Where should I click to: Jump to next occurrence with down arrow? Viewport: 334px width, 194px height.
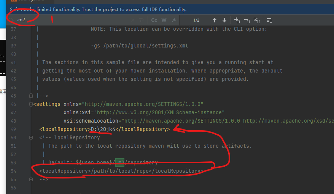tap(224, 20)
